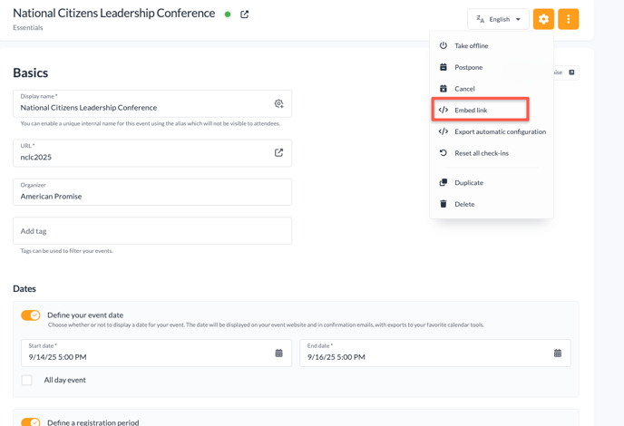Click the calendar icon beside Cancel
The image size is (624, 426).
click(444, 88)
